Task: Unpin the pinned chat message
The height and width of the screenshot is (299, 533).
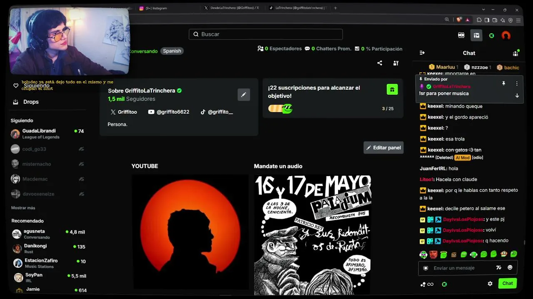Action: click(503, 83)
